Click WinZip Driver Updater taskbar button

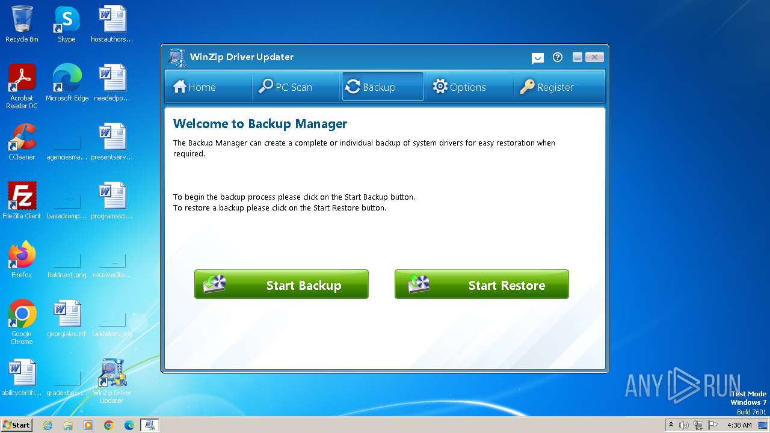(150, 425)
